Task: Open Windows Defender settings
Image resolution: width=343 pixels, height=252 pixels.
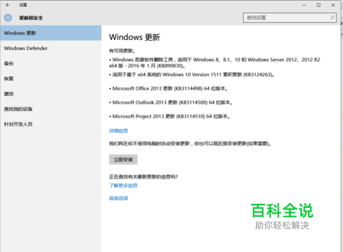Action: 51,48
